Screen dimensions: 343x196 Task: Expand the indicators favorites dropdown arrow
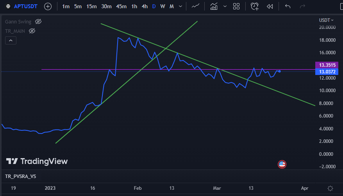point(225,6)
